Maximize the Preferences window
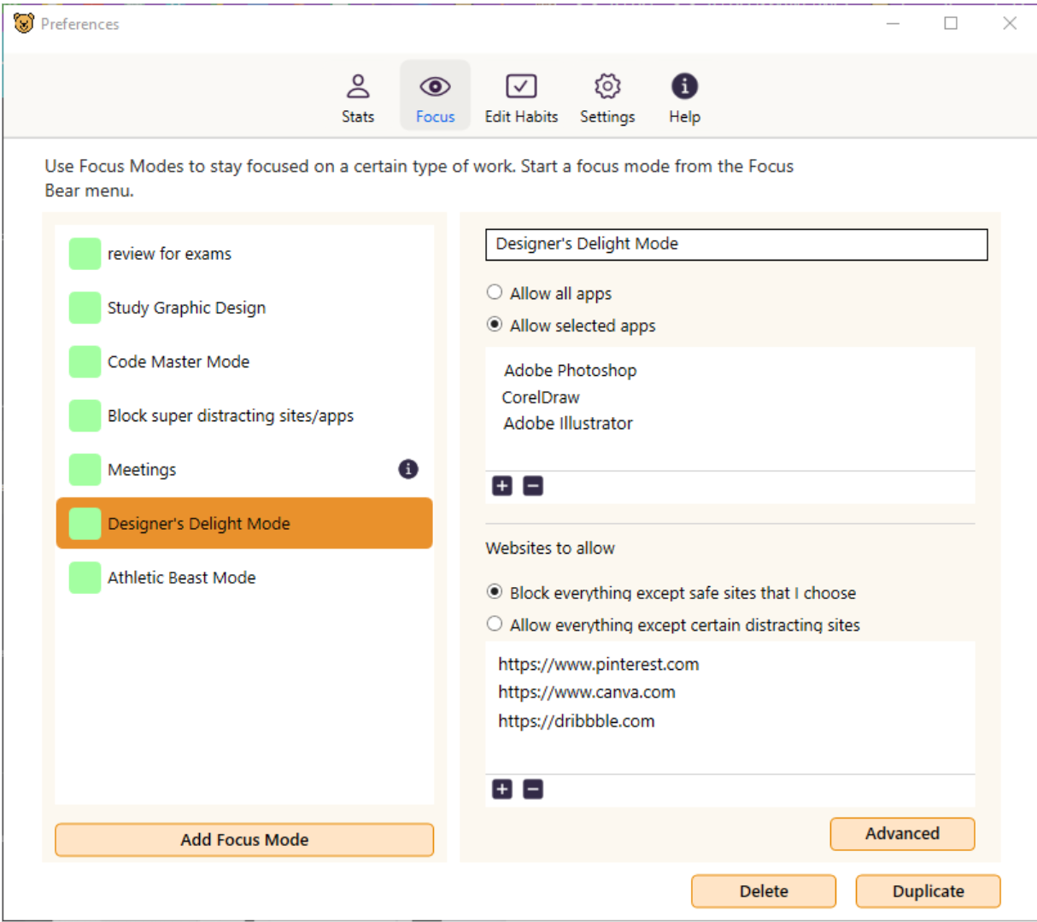Viewport: 1037px width, 922px height. [x=951, y=23]
